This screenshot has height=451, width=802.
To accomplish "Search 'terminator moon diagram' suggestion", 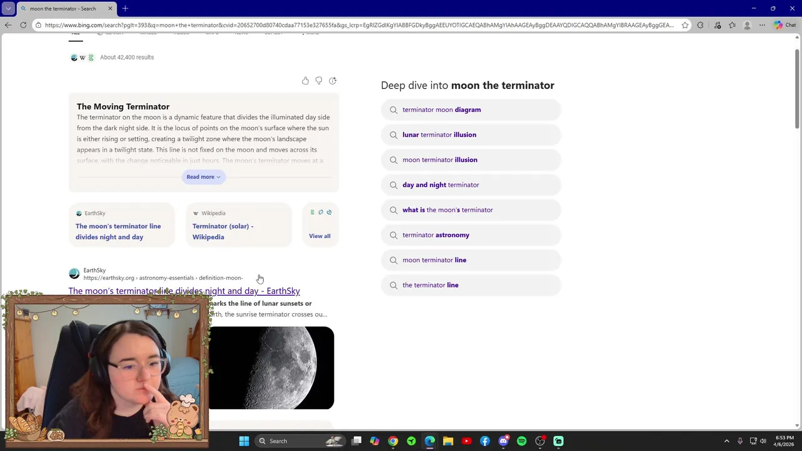I will (x=471, y=110).
